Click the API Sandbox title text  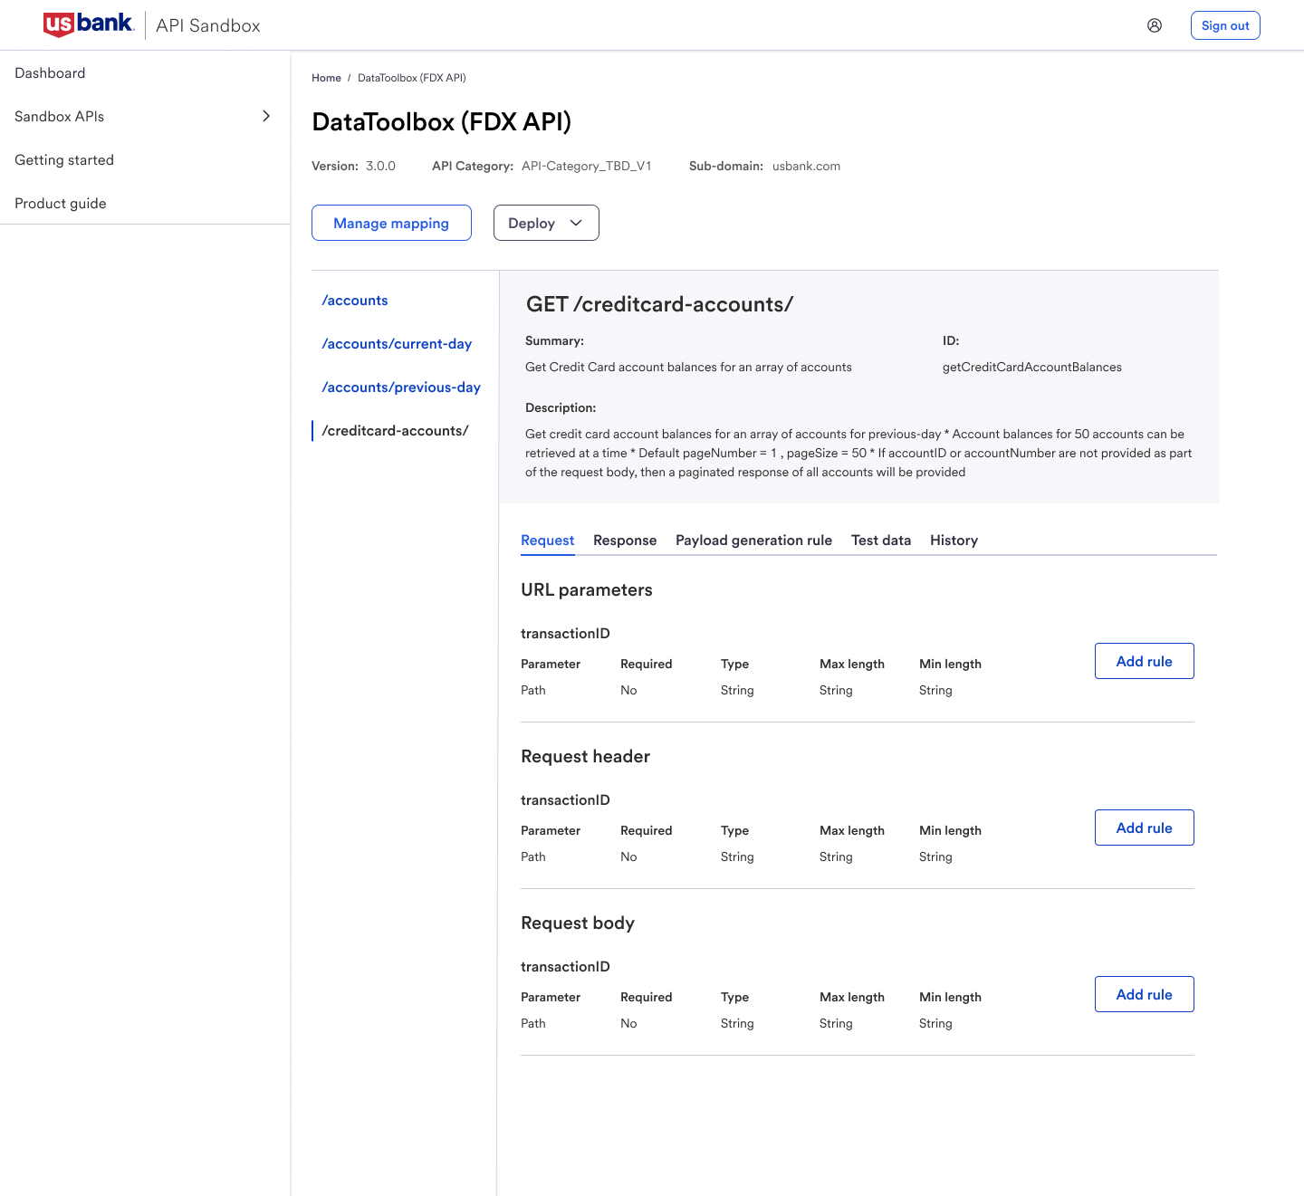(x=208, y=25)
